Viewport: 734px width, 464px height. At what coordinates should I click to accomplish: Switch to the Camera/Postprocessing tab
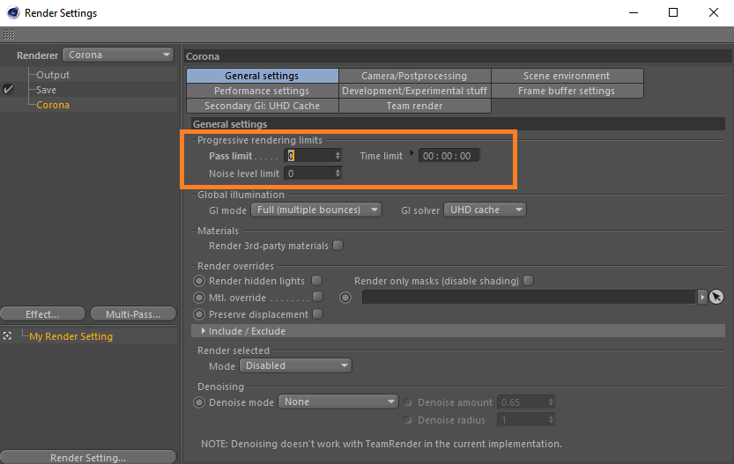(414, 76)
